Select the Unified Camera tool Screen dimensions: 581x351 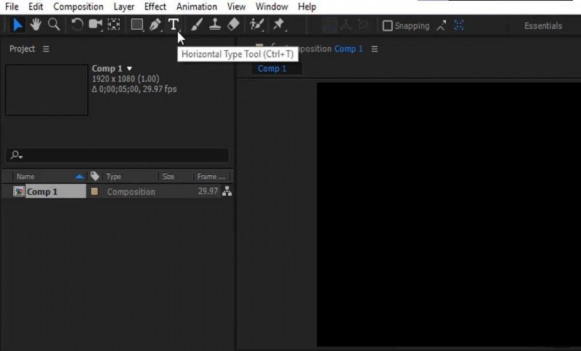click(x=96, y=25)
